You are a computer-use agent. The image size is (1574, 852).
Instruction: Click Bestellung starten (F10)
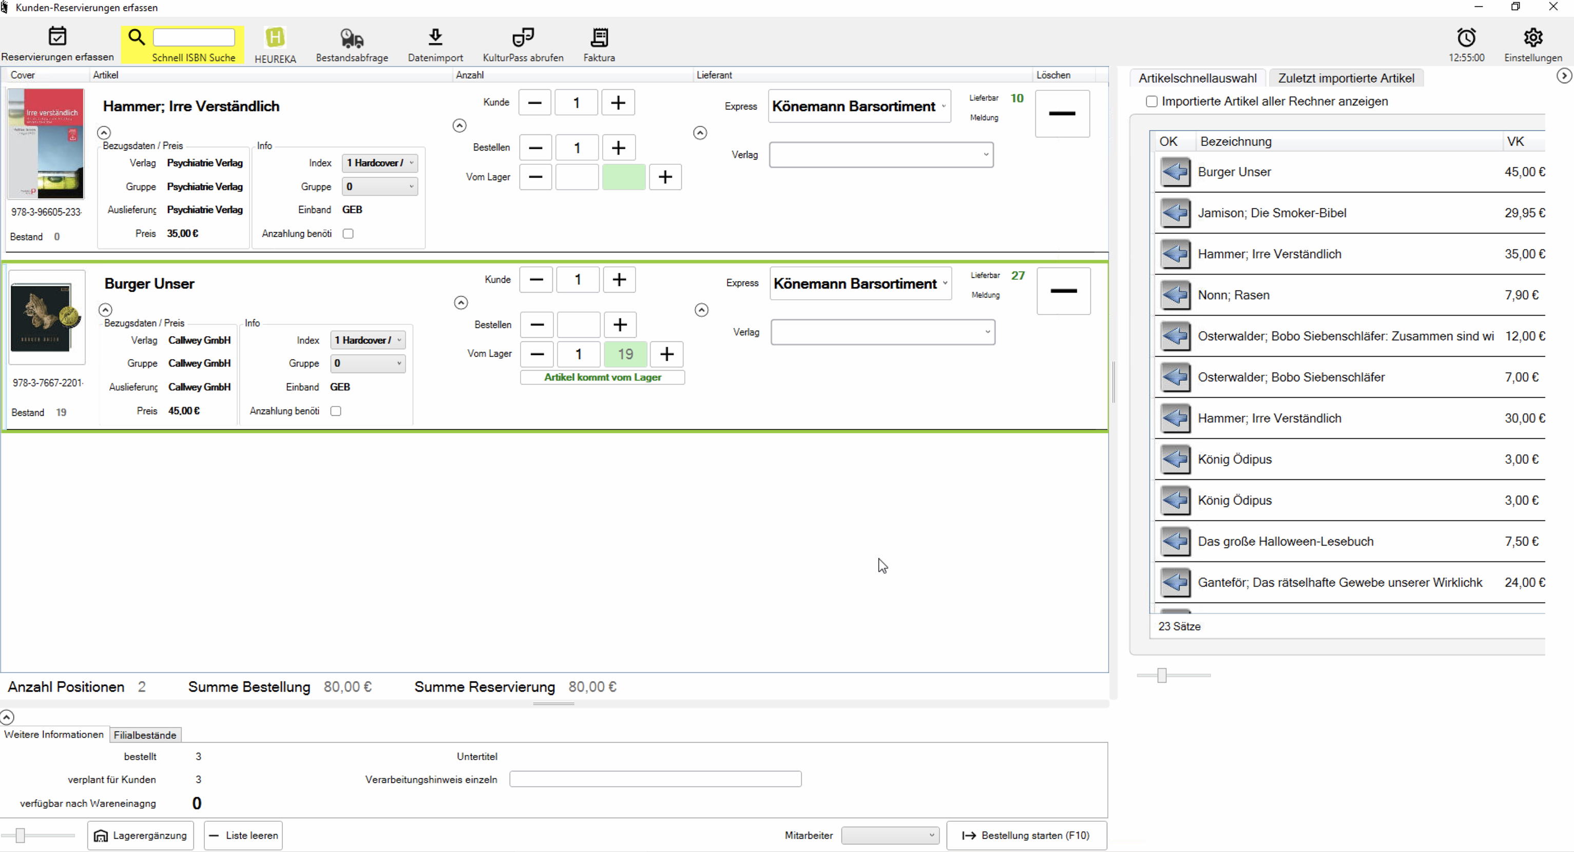[1026, 836]
